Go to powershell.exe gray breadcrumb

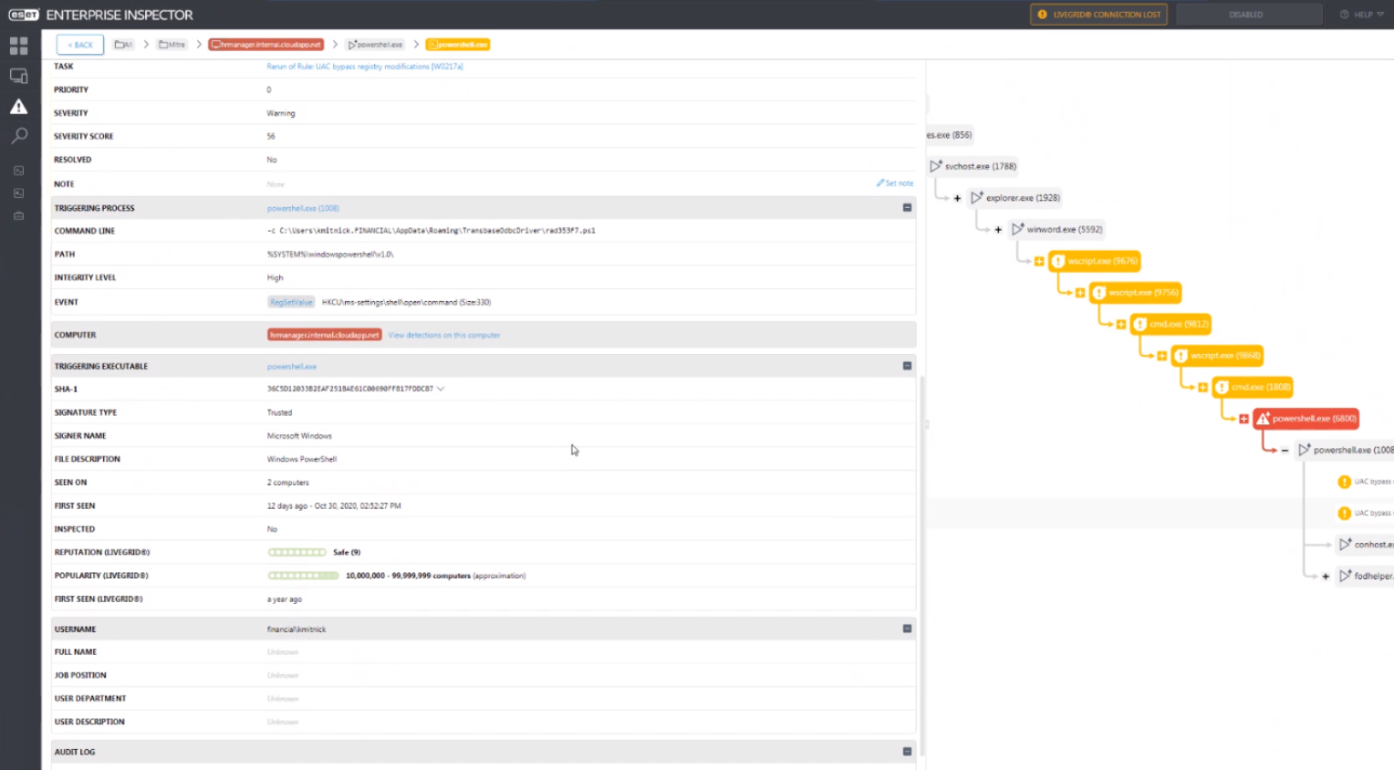pos(376,44)
